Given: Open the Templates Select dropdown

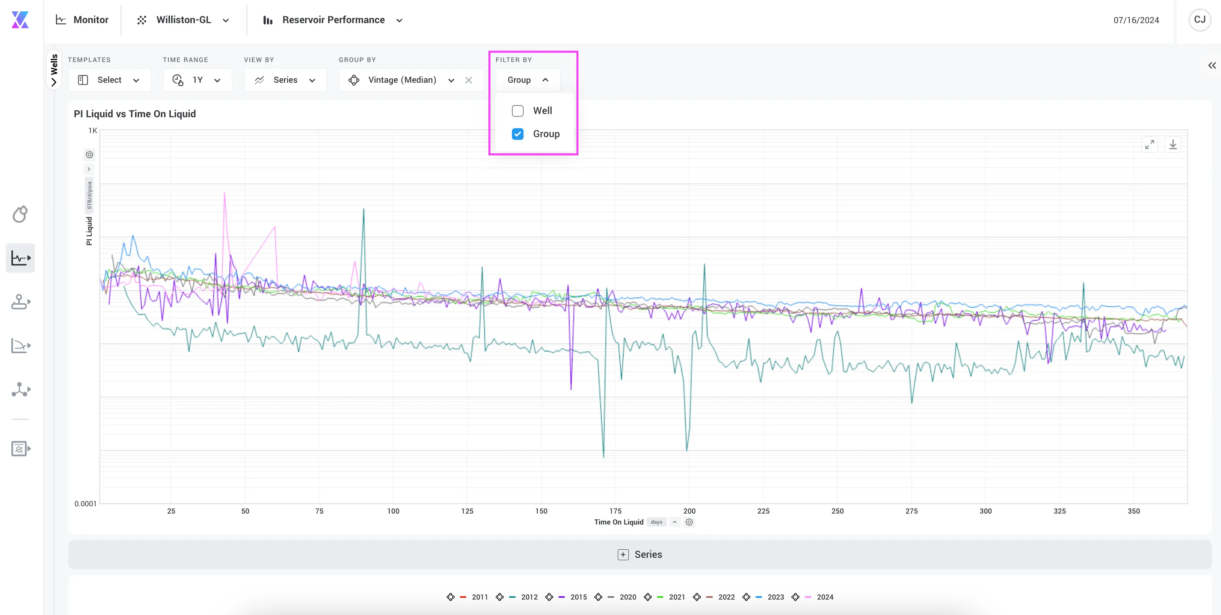Looking at the screenshot, I should coord(110,80).
